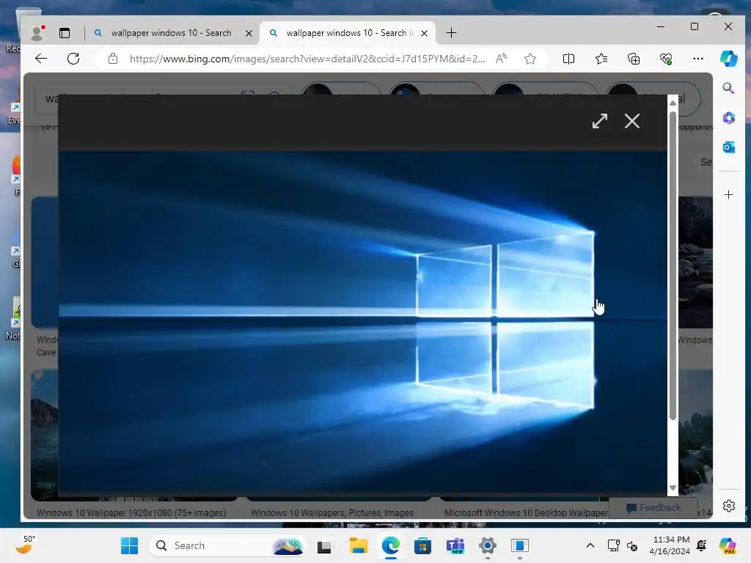
Task: Open Windows 10 Wallpapers, Pictures, Images result
Action: click(x=332, y=512)
